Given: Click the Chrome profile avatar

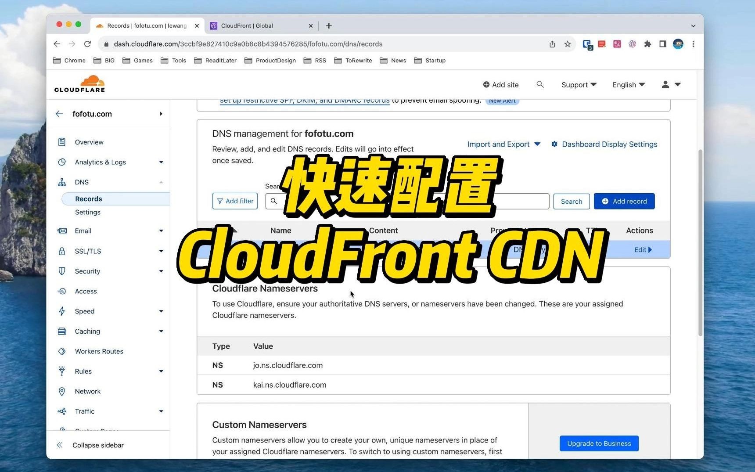Looking at the screenshot, I should pos(678,44).
